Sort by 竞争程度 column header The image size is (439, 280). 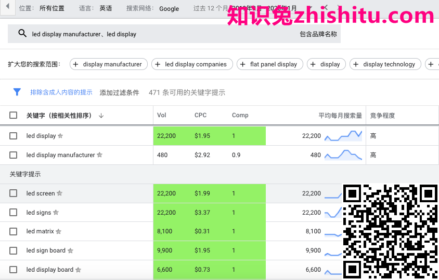tap(382, 115)
